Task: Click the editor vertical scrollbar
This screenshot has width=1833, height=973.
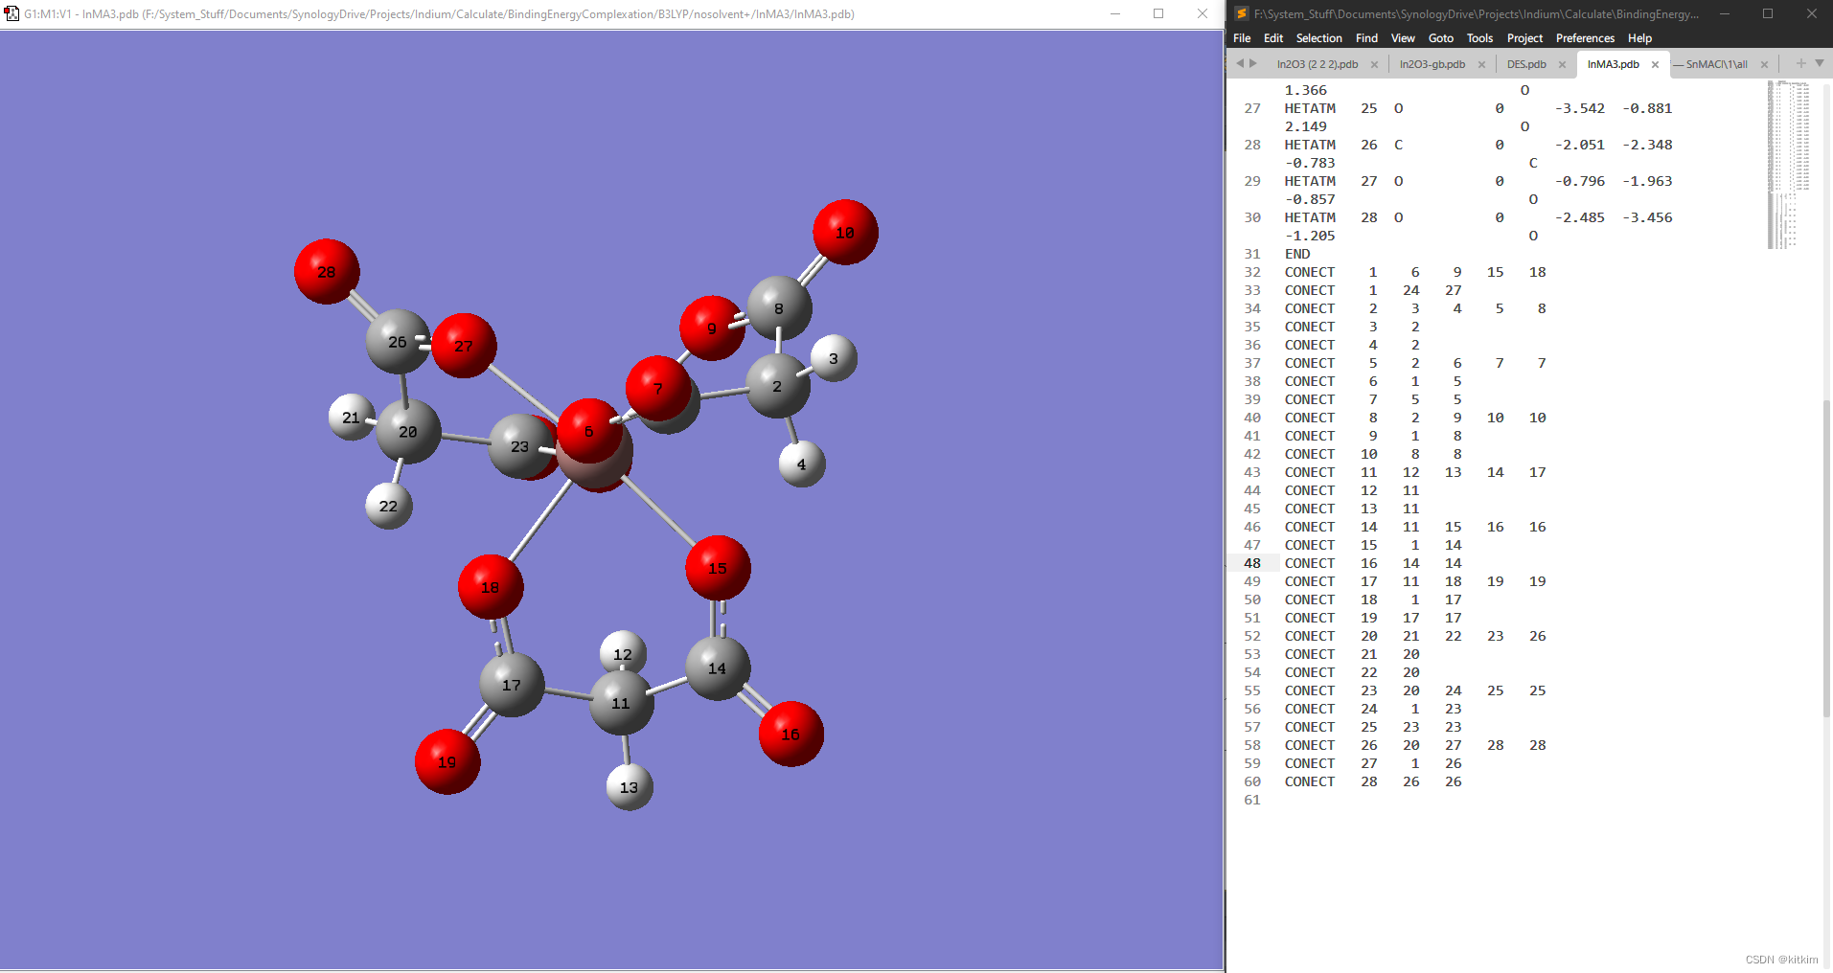Action: pyautogui.click(x=1826, y=560)
